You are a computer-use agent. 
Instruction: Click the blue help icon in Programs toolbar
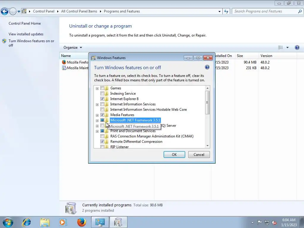coord(297,47)
